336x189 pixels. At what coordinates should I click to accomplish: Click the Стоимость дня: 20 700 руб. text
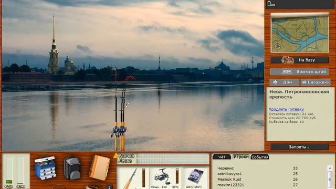[x=292, y=118]
